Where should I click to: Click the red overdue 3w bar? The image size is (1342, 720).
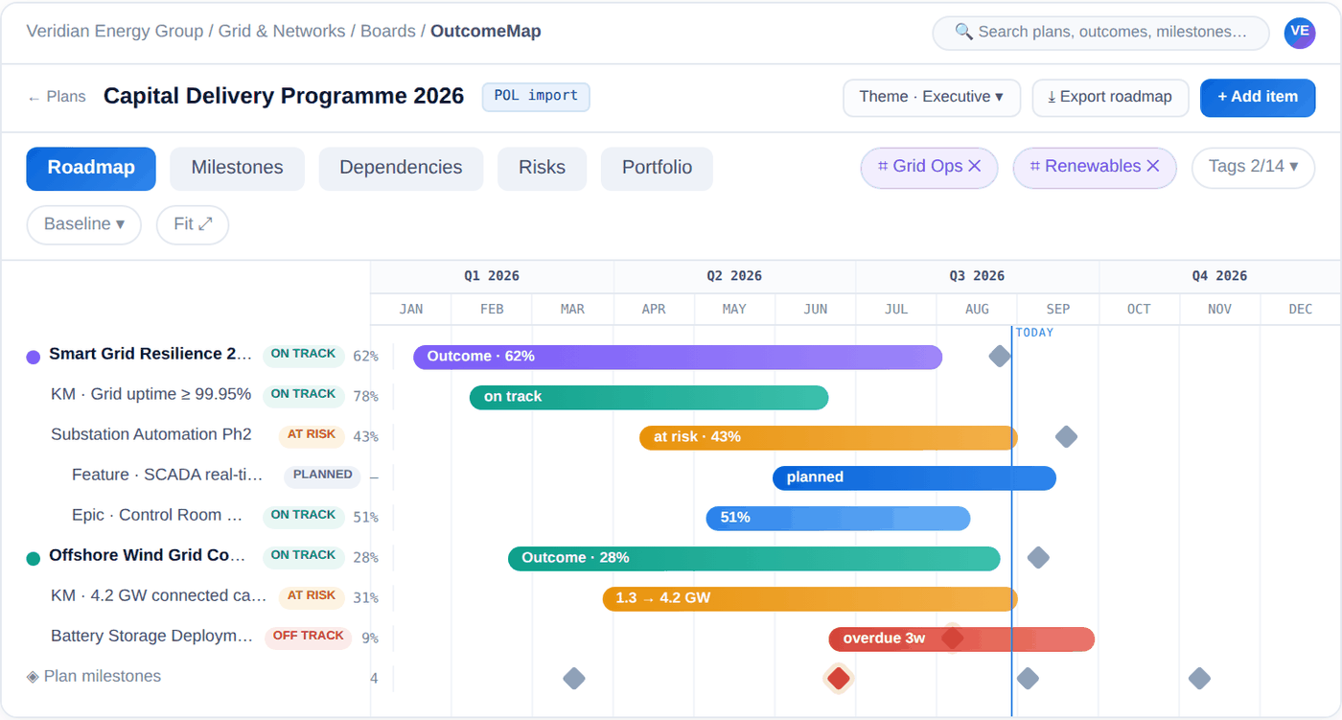pos(961,639)
